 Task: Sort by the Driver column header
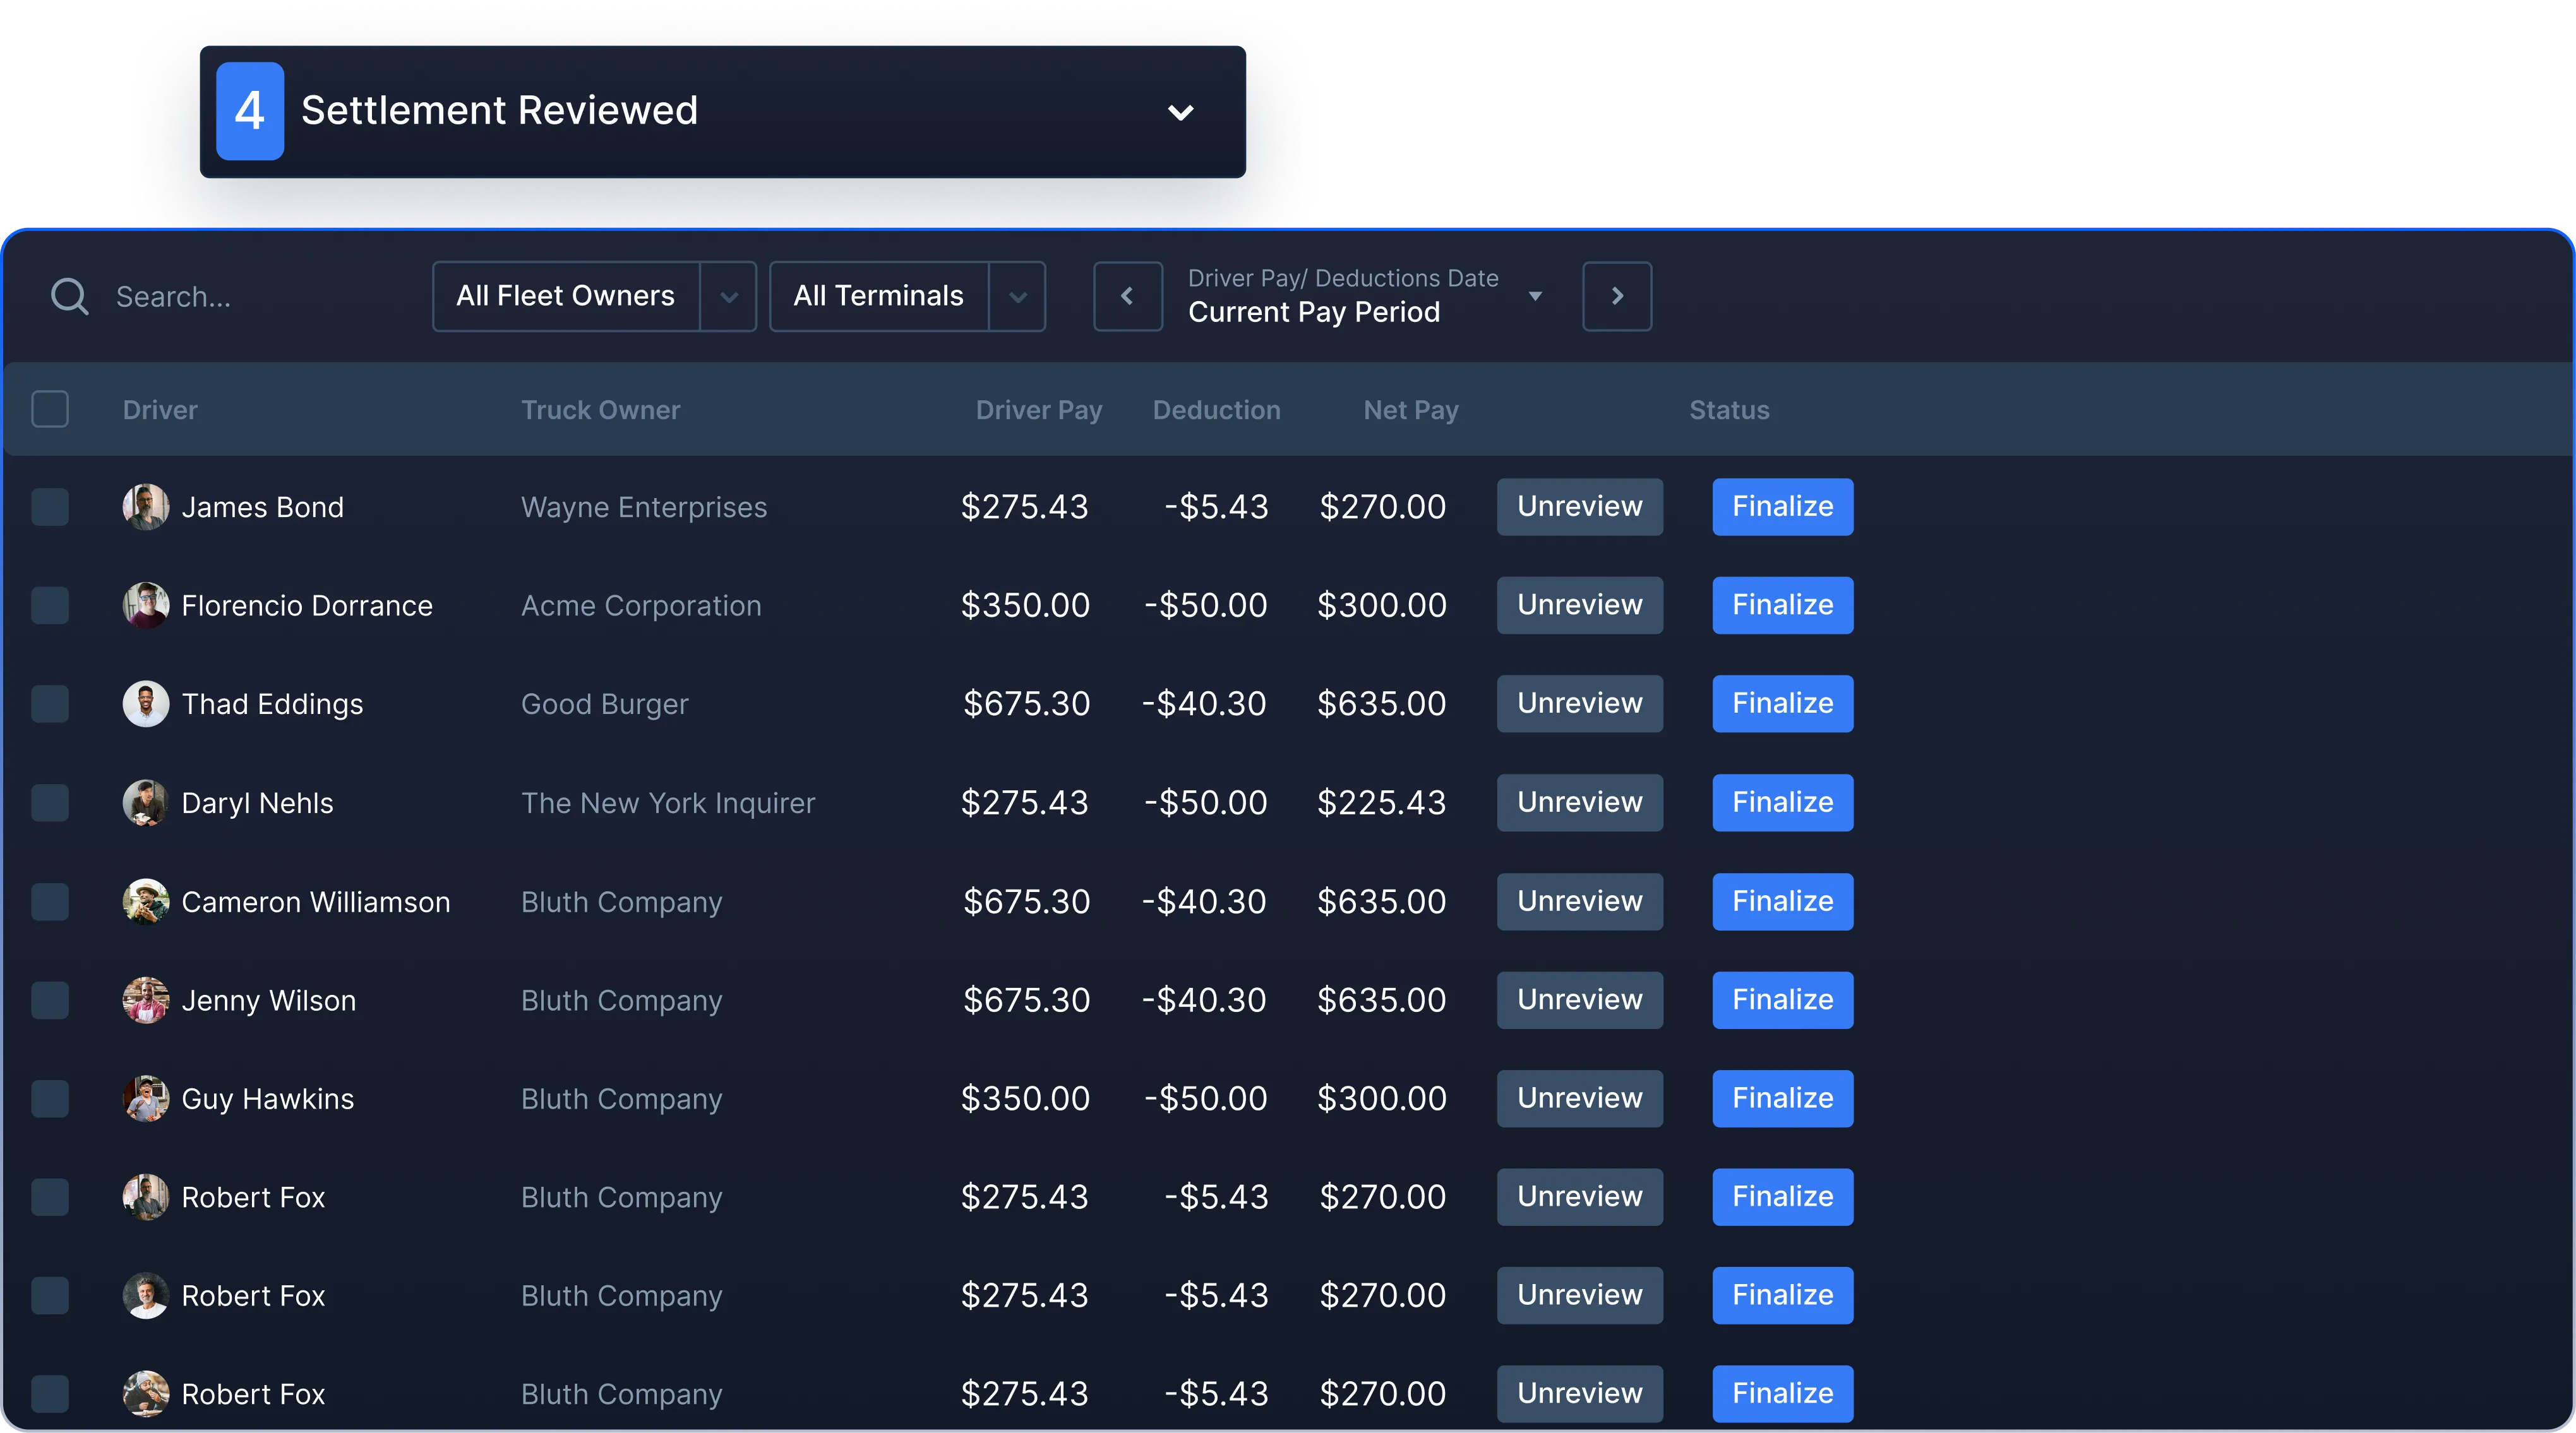[x=160, y=411]
